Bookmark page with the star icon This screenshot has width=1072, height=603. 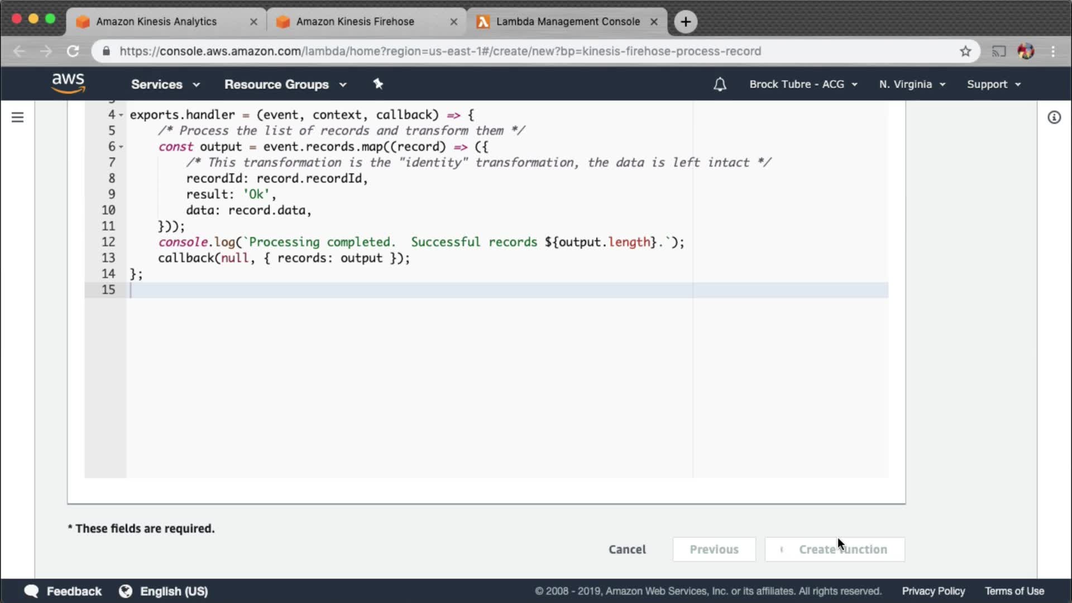(965, 51)
